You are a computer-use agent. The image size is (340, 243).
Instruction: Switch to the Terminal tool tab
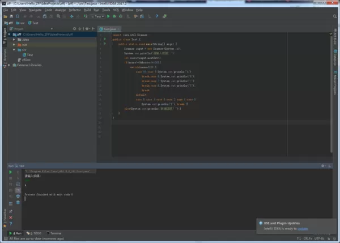tap(54, 233)
